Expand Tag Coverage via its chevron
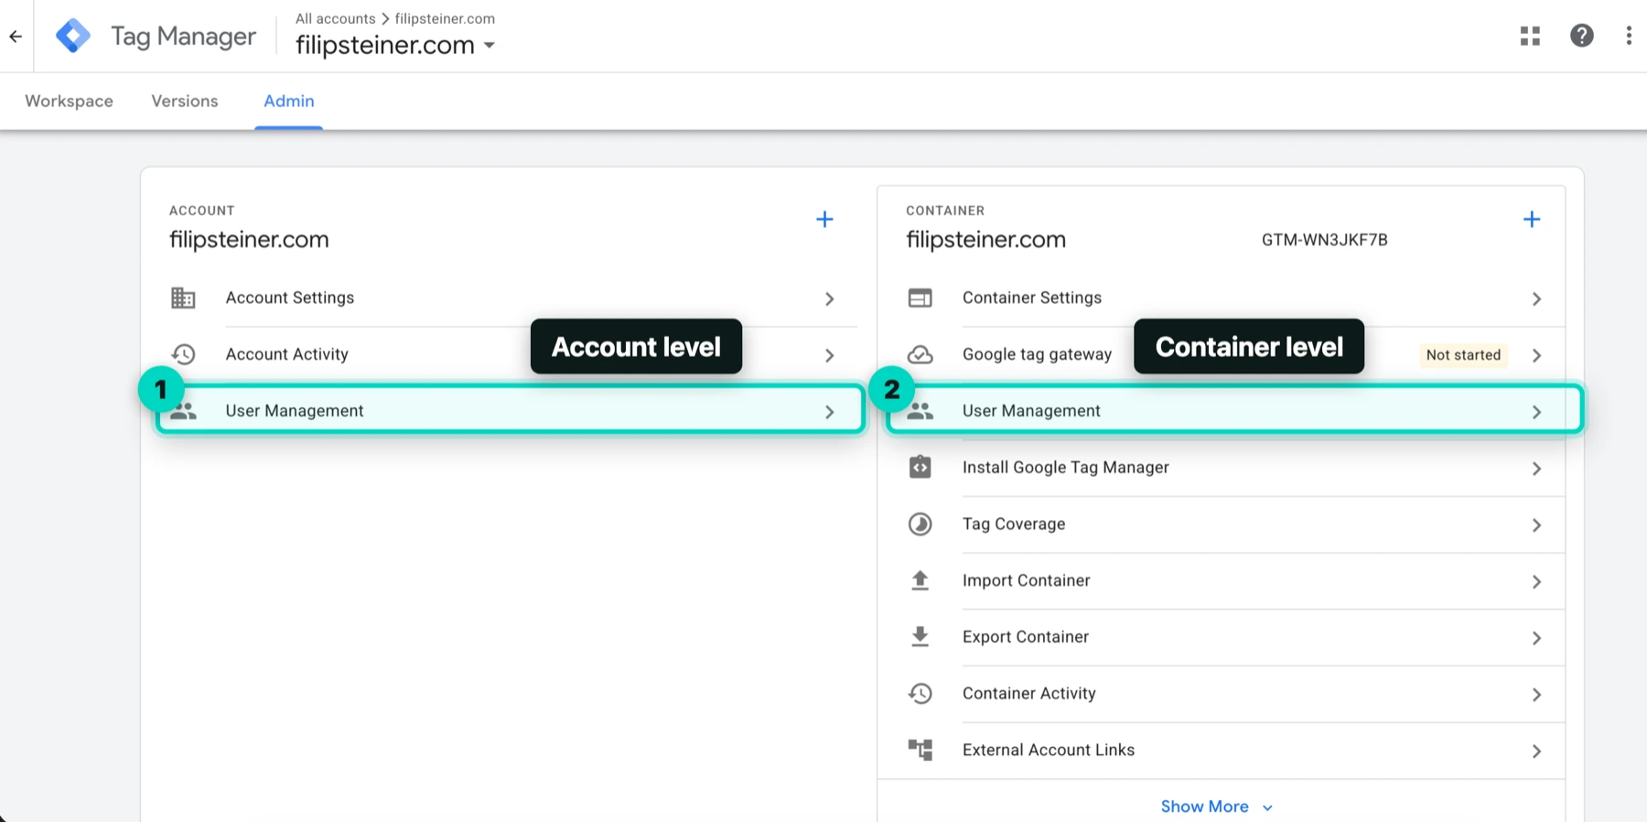The height and width of the screenshot is (822, 1647). (1536, 525)
